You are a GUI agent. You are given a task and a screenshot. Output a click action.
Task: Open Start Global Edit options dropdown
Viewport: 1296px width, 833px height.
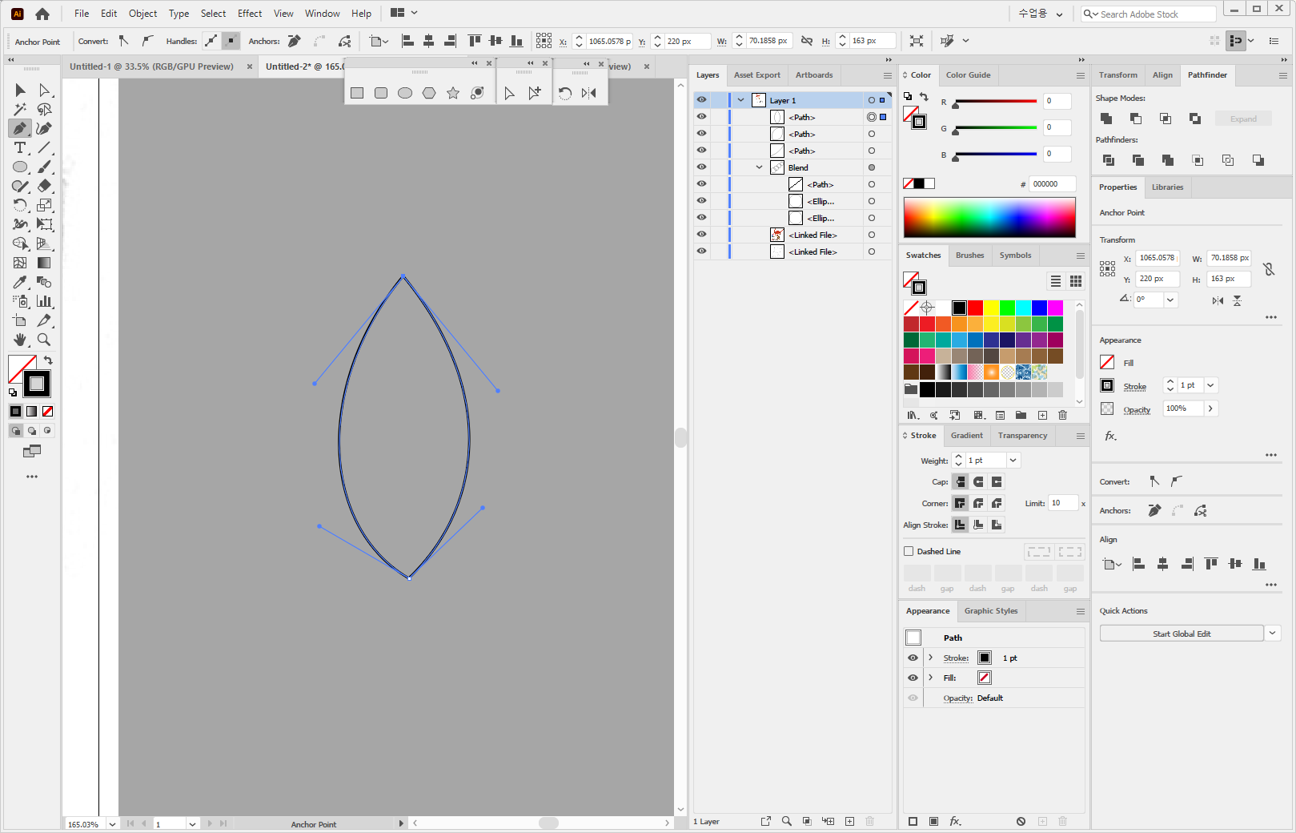1273,633
